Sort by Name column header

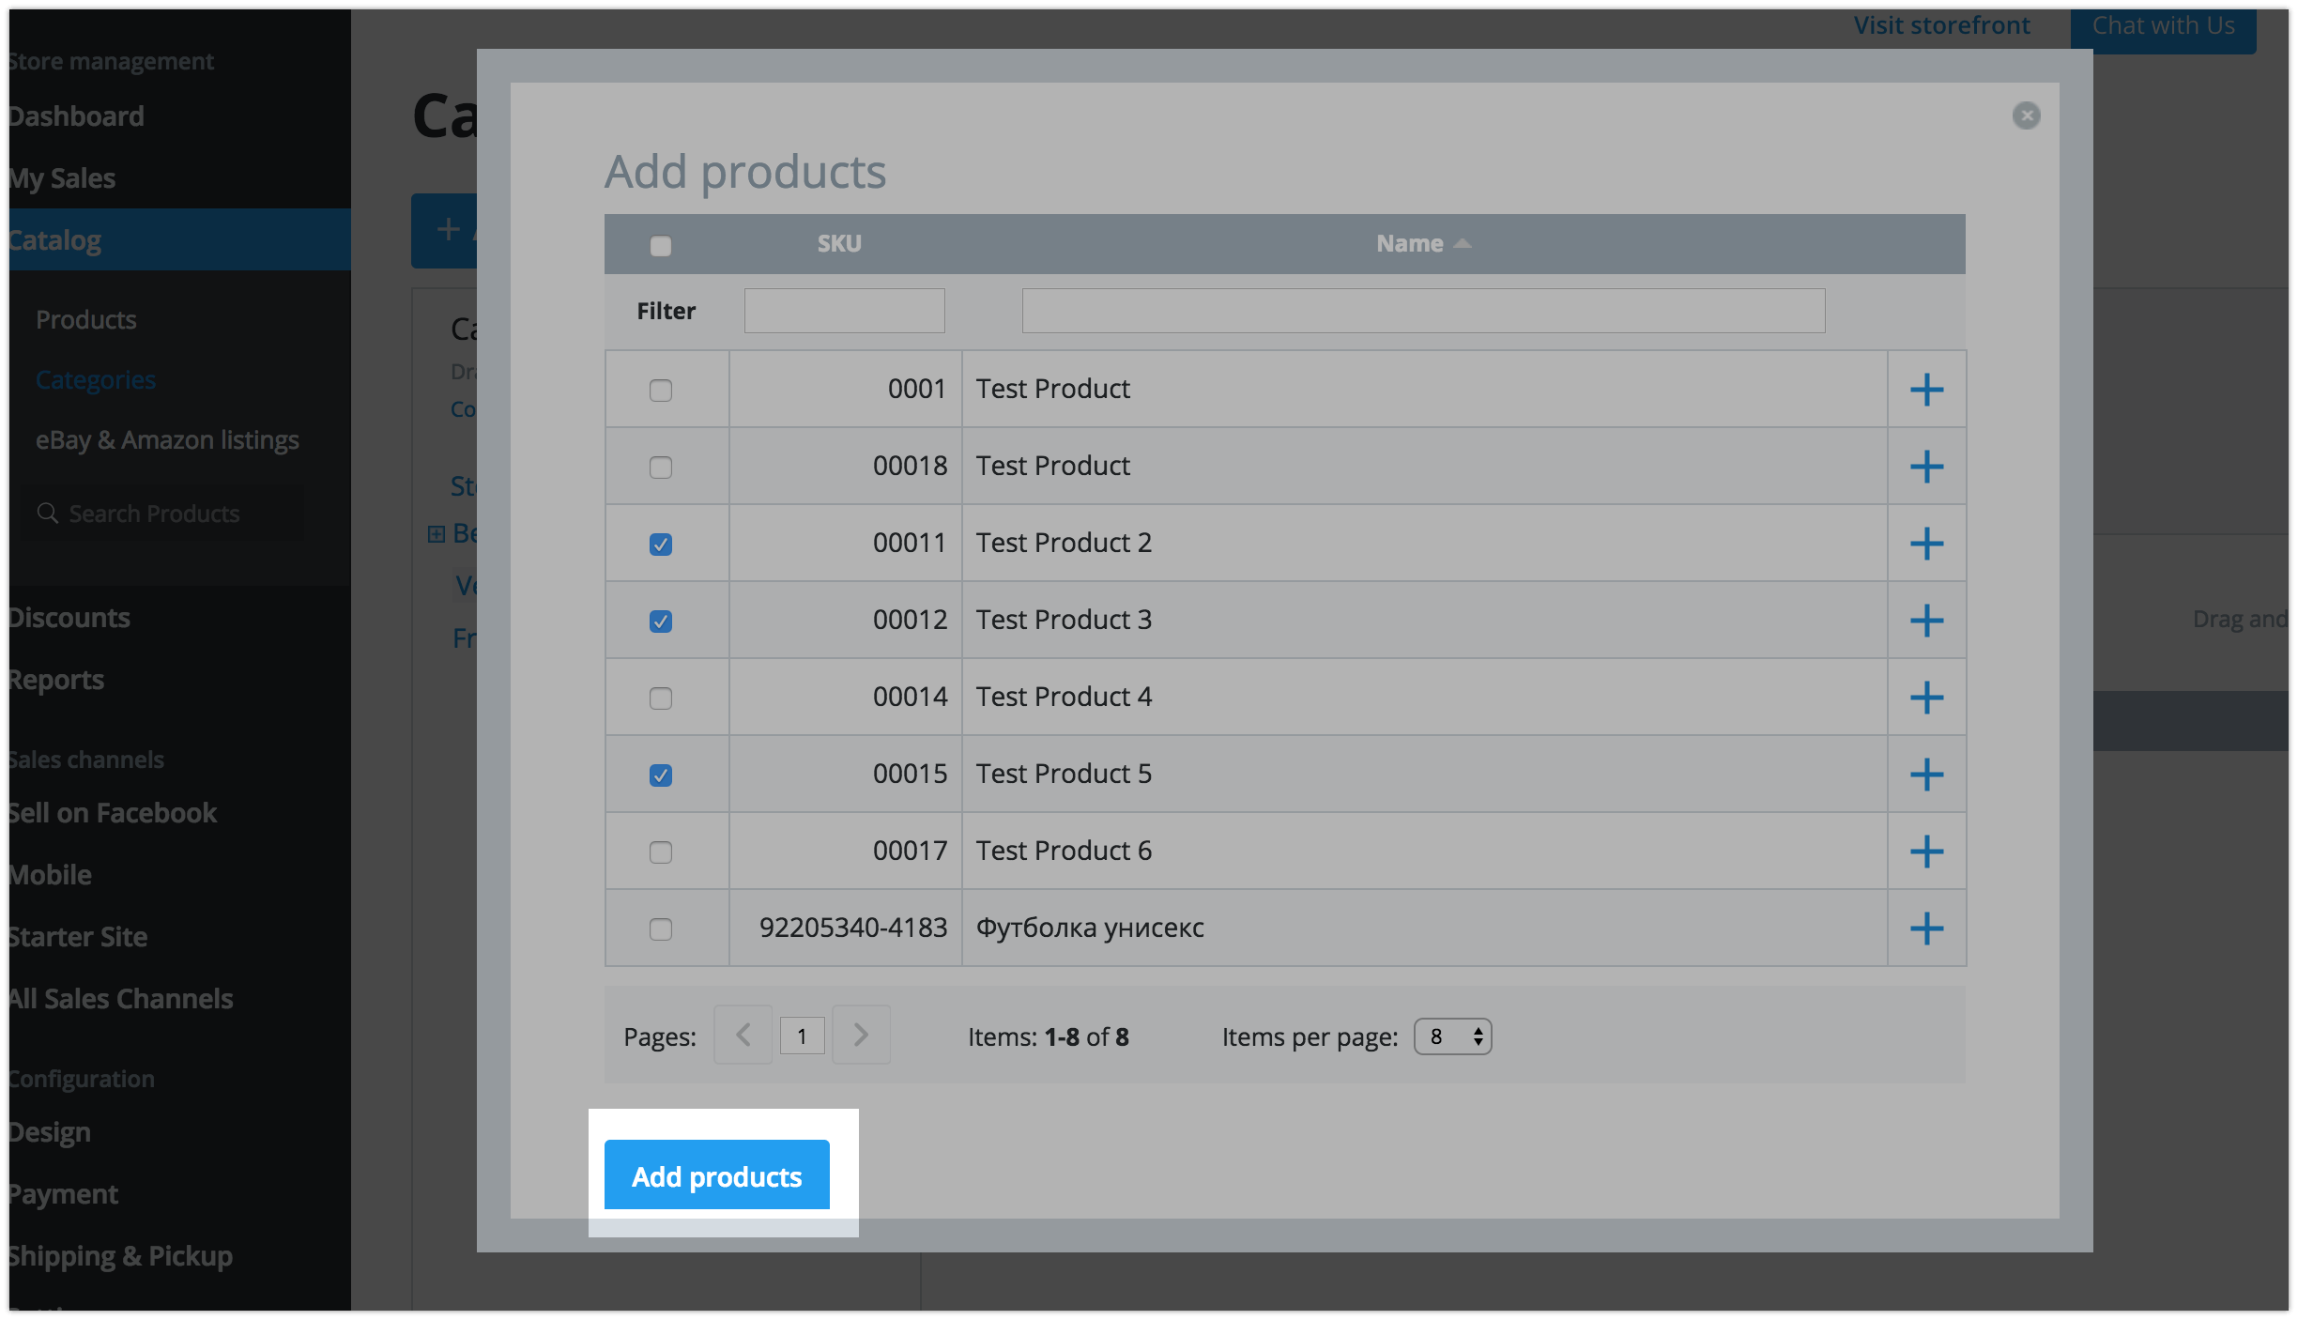(x=1410, y=243)
